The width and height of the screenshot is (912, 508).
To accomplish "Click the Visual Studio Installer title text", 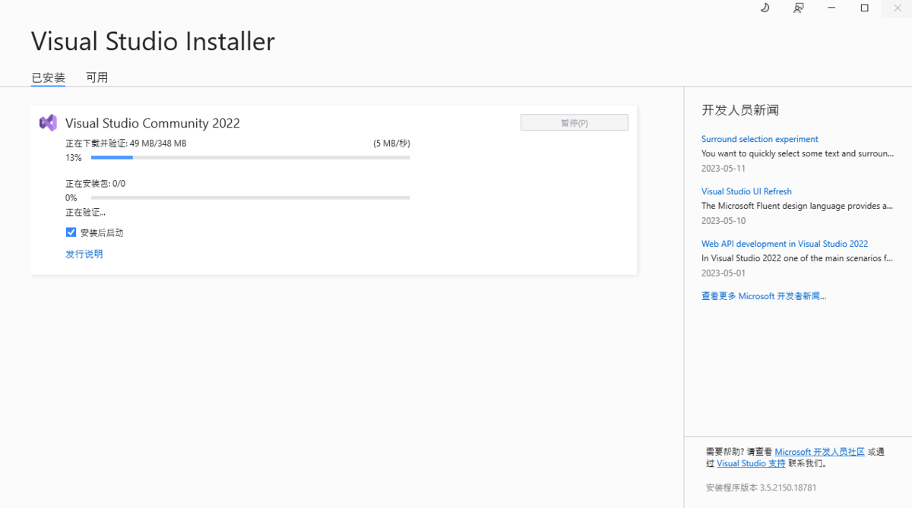I will pyautogui.click(x=152, y=41).
